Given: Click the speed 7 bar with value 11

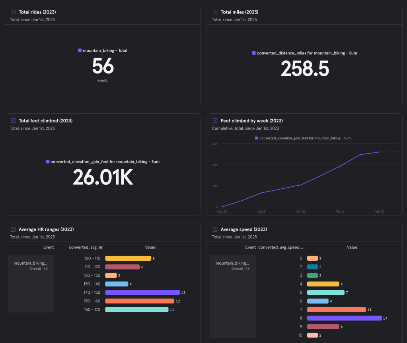Looking at the screenshot, I should (336, 310).
